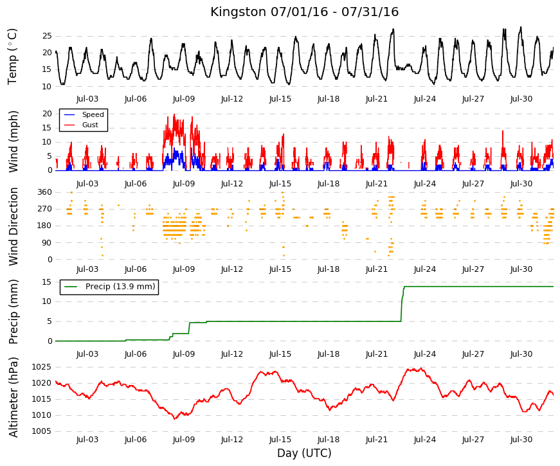
Task: Click the Jul-03 tick under wind speed chart
Action: [87, 184]
